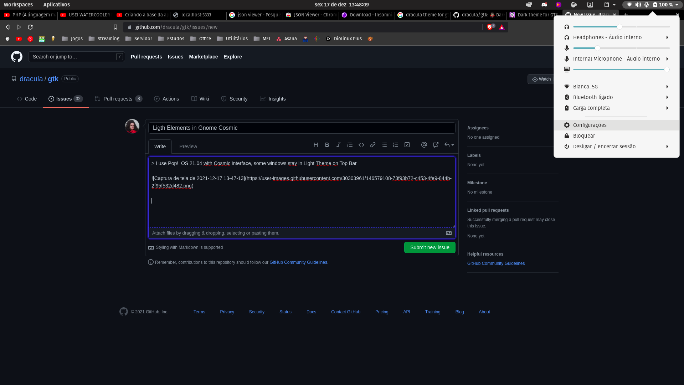Open Workspaces in the top panel
Viewport: 684px width, 385px height.
tap(18, 5)
